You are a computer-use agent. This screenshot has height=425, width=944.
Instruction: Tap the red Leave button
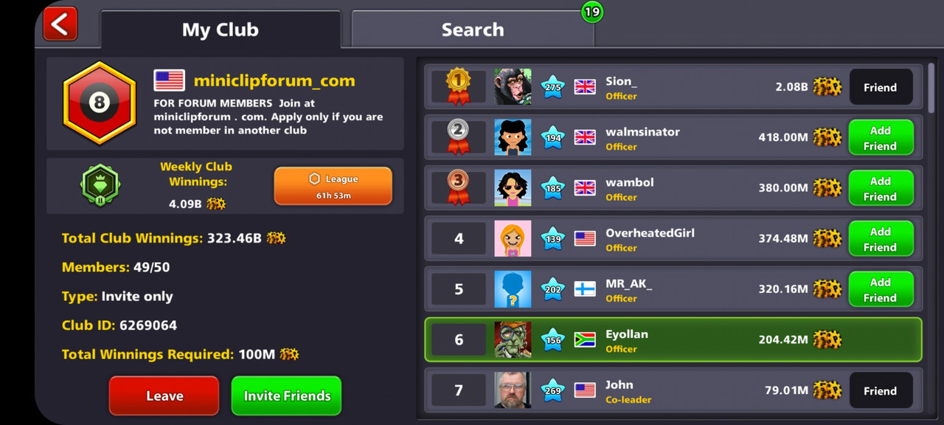point(164,395)
